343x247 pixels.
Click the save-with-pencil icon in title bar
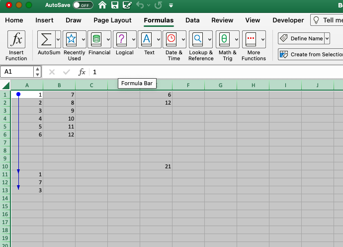point(127,5)
